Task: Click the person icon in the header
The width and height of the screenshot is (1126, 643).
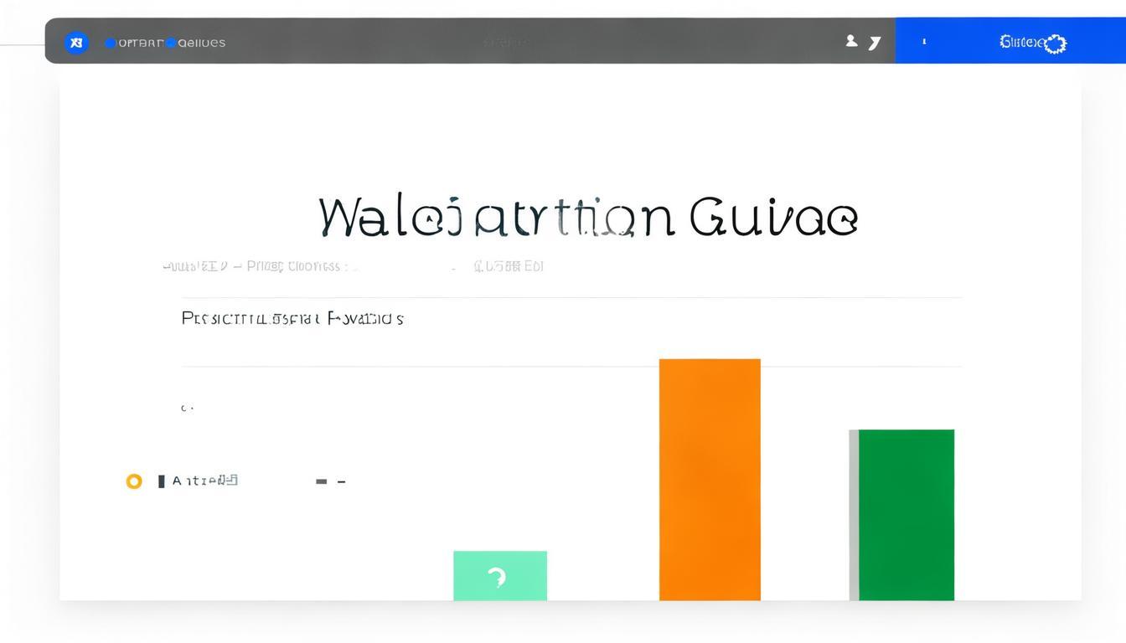Action: (851, 41)
